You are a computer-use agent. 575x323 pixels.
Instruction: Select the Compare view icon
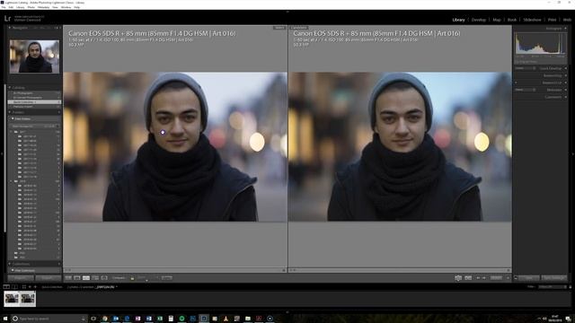click(x=86, y=278)
